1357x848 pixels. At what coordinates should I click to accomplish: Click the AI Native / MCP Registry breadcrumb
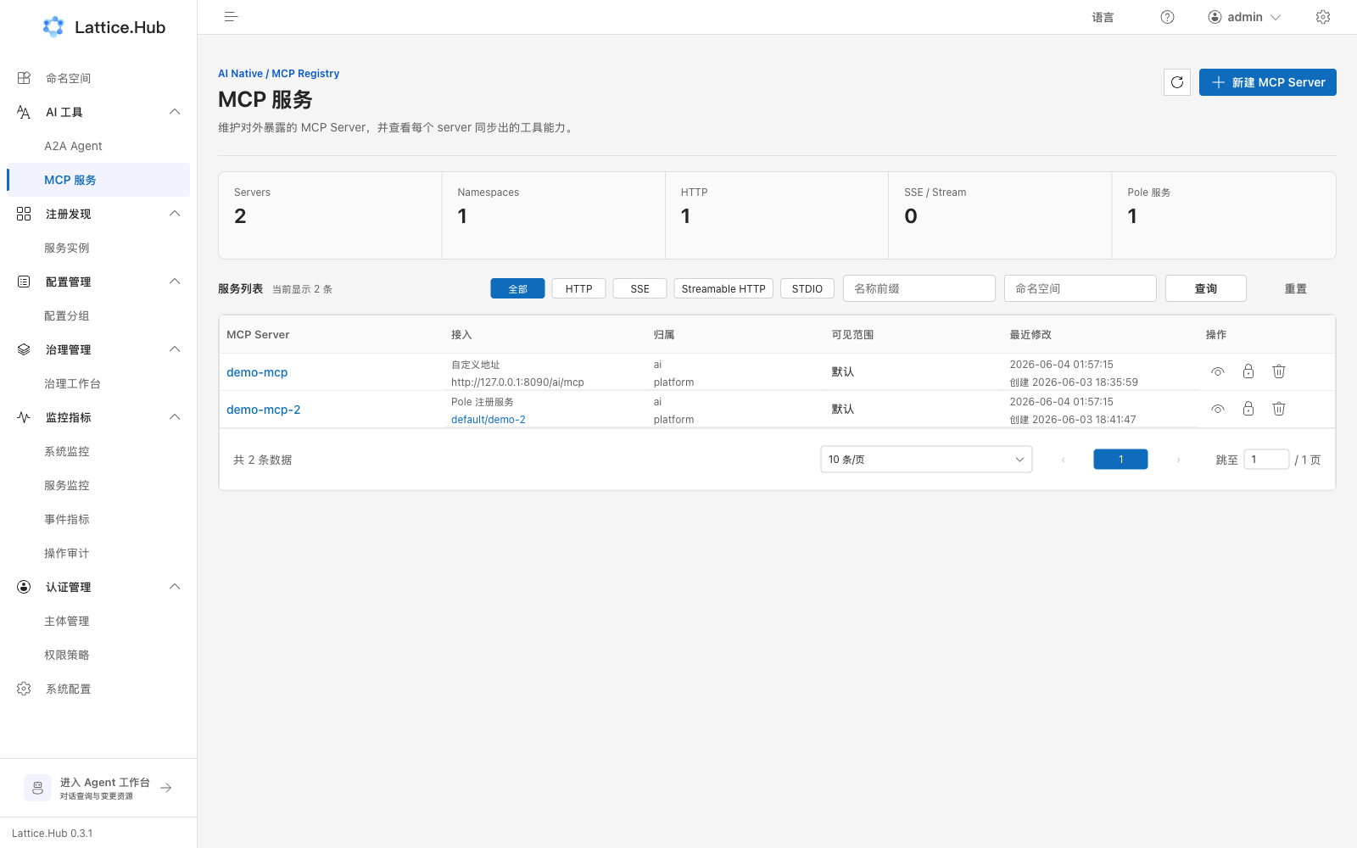pos(278,74)
